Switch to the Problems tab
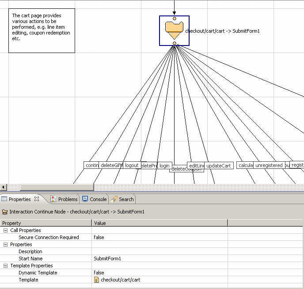The image size is (304, 289). click(68, 199)
